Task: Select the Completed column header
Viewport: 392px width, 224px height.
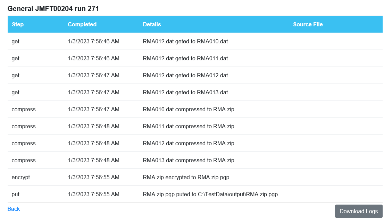Action: click(82, 25)
